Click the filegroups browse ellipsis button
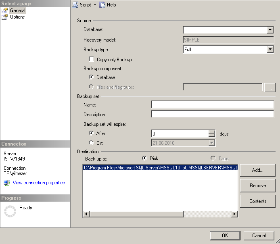Screen dimensions: 280x244 tap(270, 87)
